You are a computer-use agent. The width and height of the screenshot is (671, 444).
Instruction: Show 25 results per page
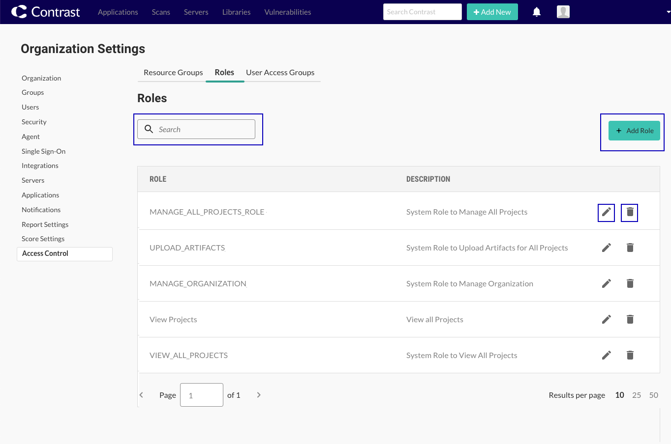pyautogui.click(x=636, y=395)
